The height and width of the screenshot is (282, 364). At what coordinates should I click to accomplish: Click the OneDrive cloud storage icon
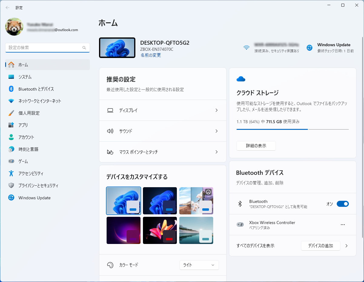point(241,79)
